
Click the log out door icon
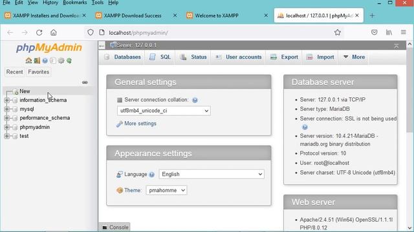pos(37,61)
